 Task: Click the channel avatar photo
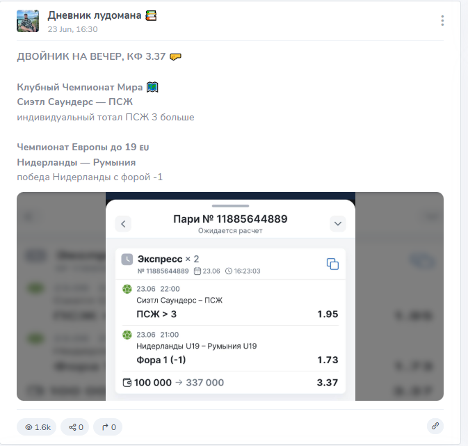[x=28, y=21]
